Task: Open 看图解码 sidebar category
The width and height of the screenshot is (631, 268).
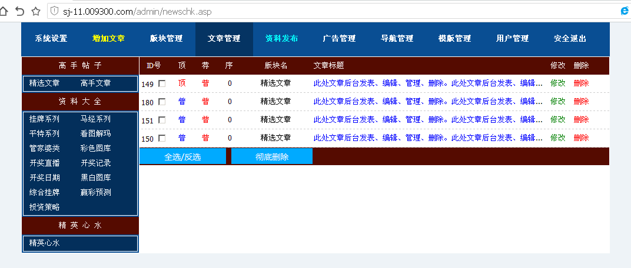Action: pyautogui.click(x=95, y=133)
